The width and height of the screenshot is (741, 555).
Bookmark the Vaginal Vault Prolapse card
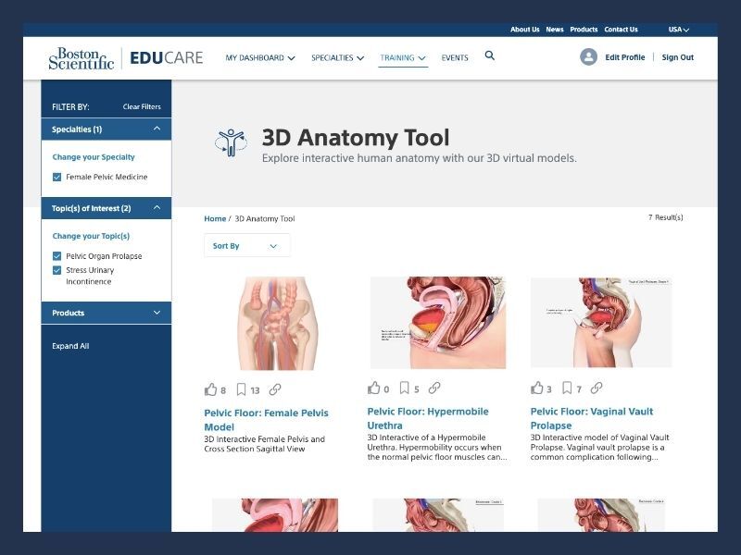coord(568,388)
